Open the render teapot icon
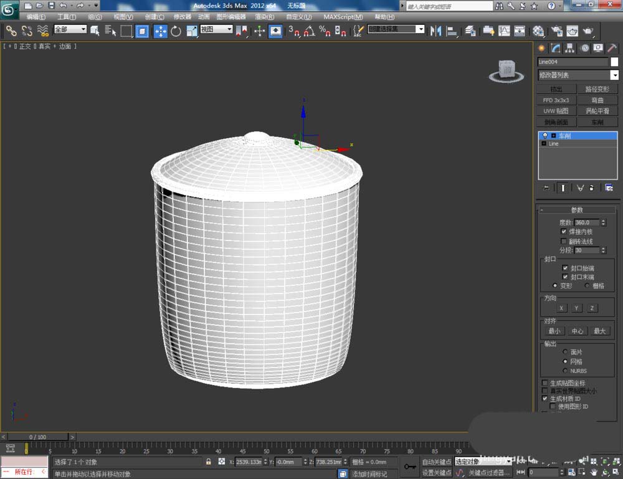This screenshot has height=479, width=623. click(587, 31)
